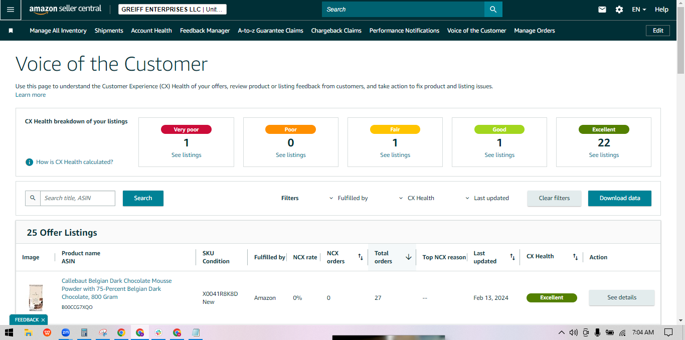Screen dimensions: 685x340
Task: Click the bookmark icon in the favorites bar
Action: [11, 31]
